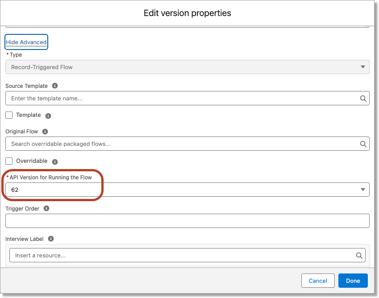Viewport: 379px width, 298px height.
Task: Click the Trigger Order info icon
Action: click(46, 208)
